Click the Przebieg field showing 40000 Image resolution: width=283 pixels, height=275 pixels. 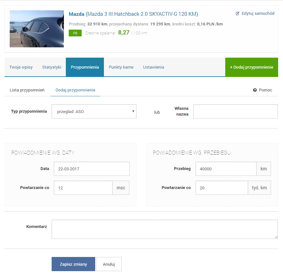click(226, 169)
